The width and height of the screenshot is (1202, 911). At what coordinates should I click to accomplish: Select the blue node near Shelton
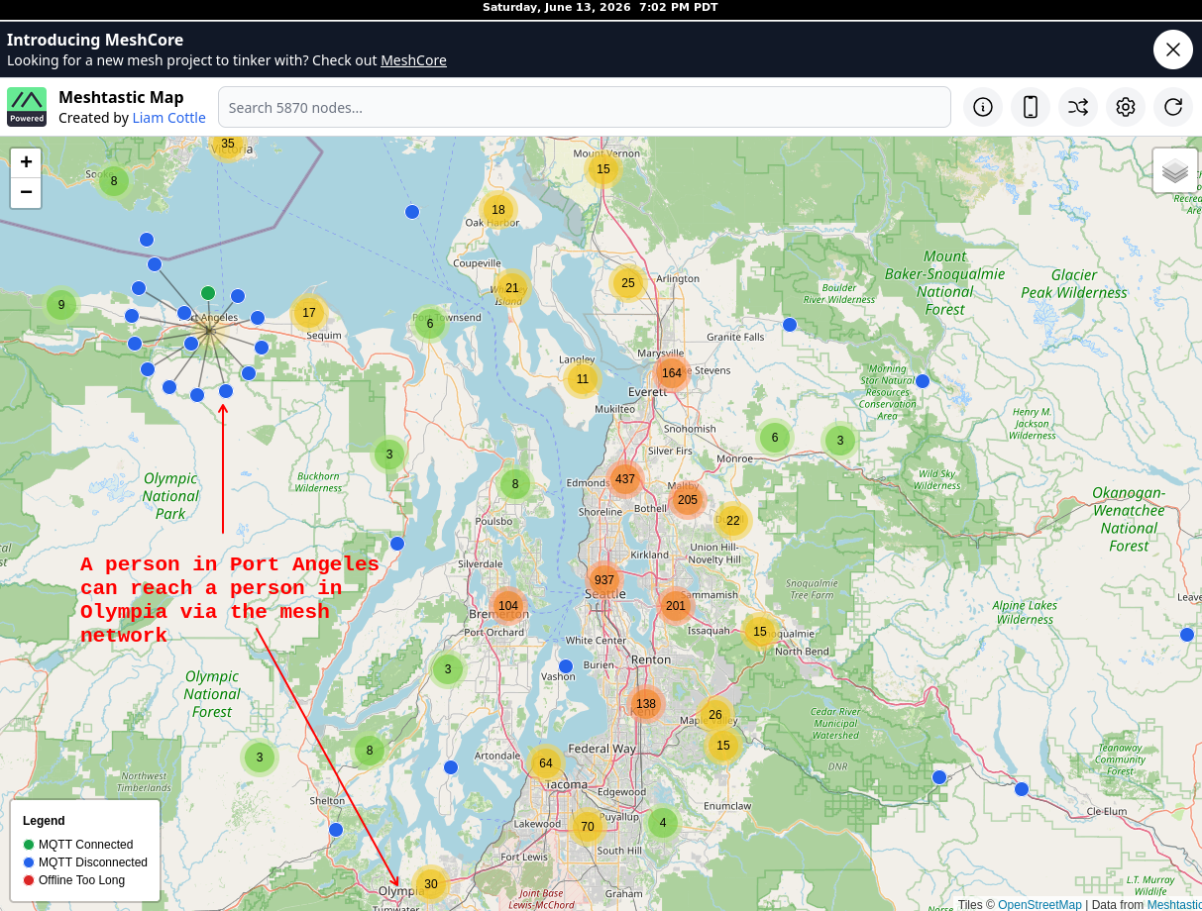coord(336,830)
